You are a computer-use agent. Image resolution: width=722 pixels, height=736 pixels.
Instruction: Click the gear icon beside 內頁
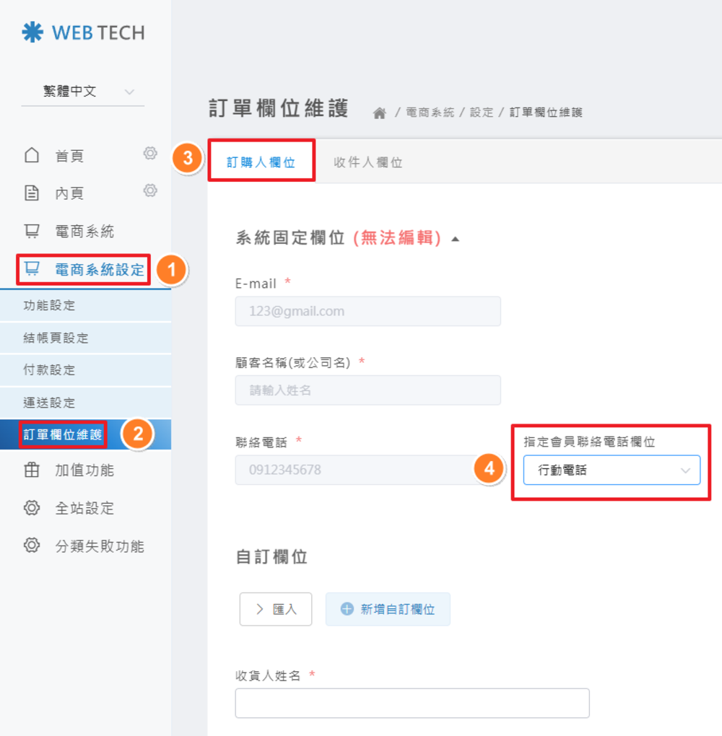150,190
